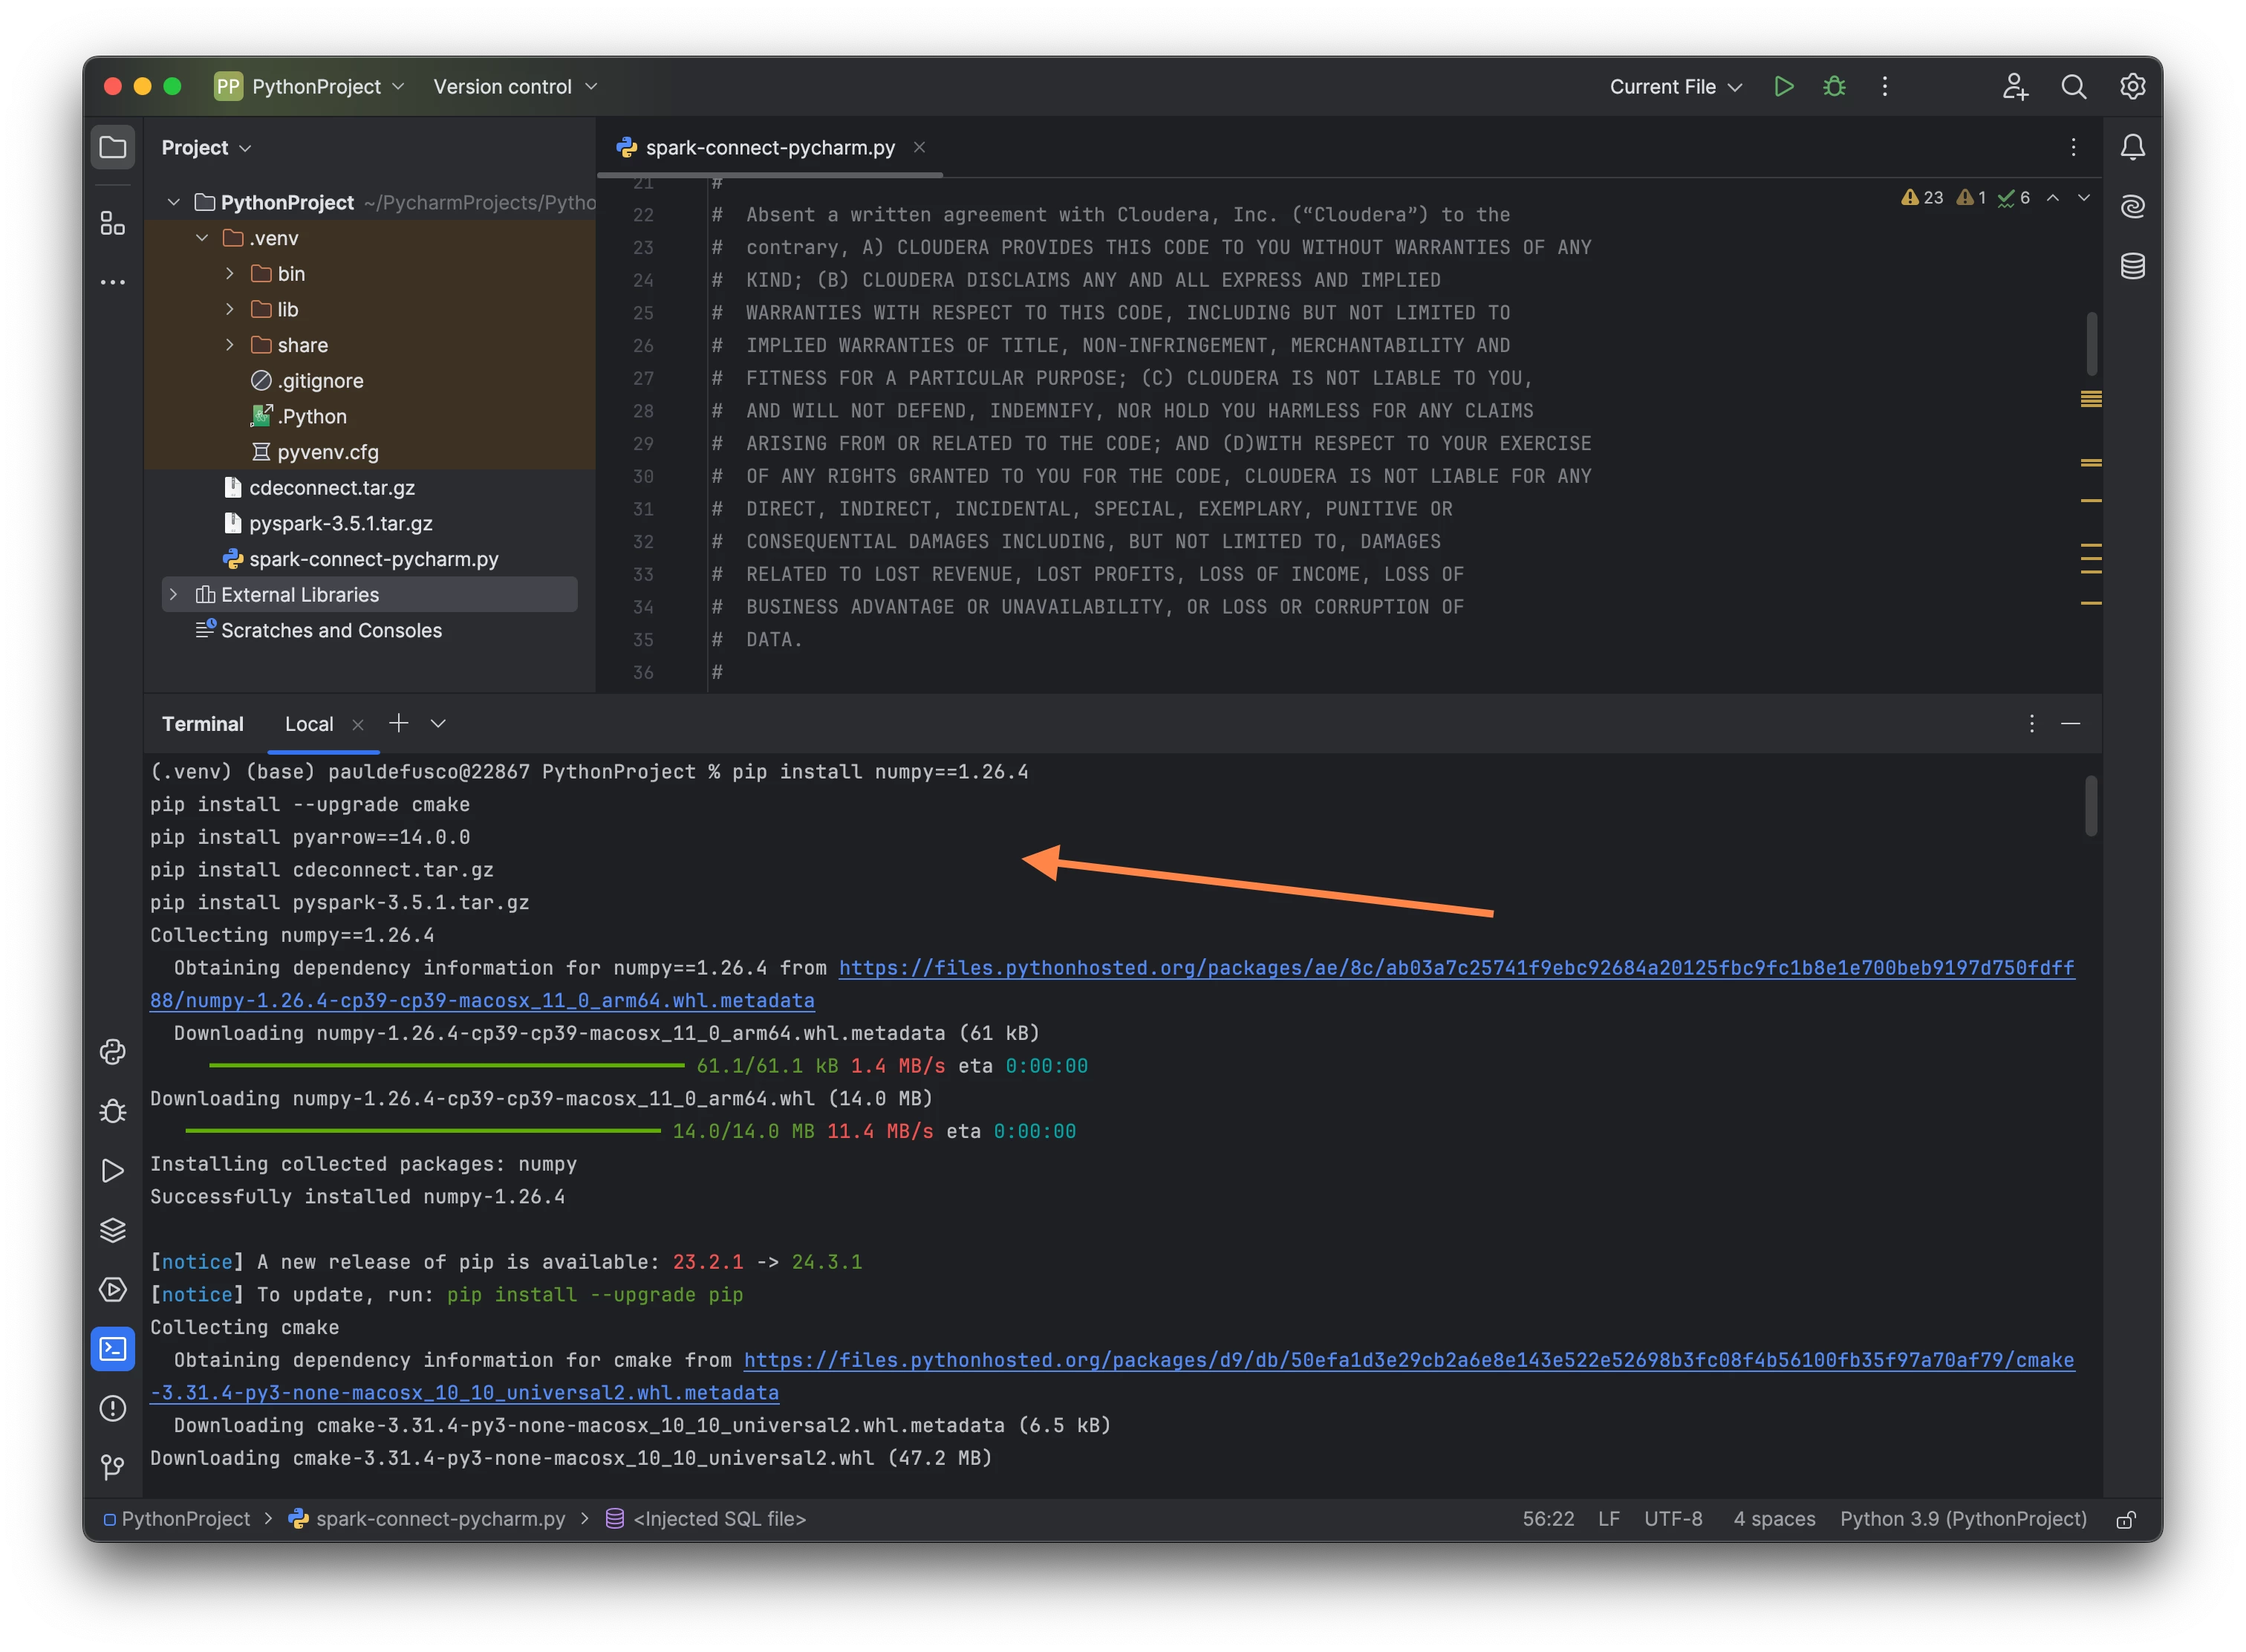Toggle the Project folder tool window icon
Screen dimensions: 2246x1652
click(x=113, y=147)
